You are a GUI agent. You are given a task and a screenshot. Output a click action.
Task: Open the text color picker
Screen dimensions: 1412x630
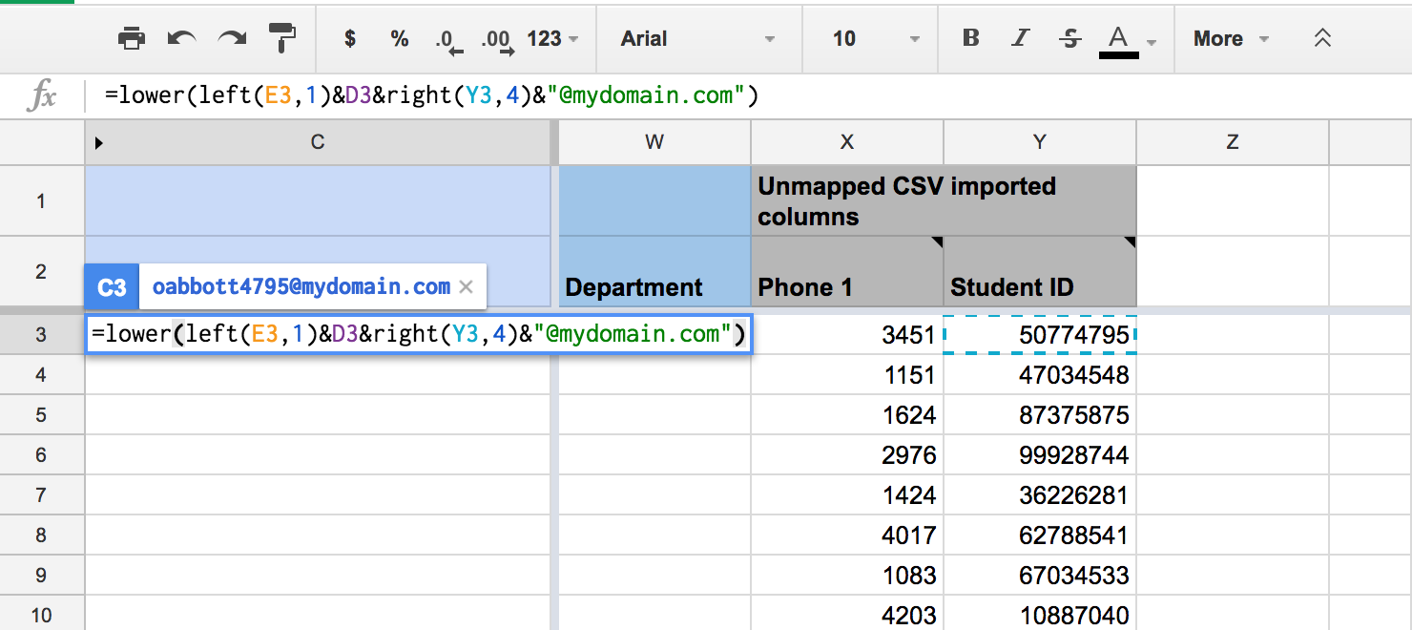coord(1127,40)
